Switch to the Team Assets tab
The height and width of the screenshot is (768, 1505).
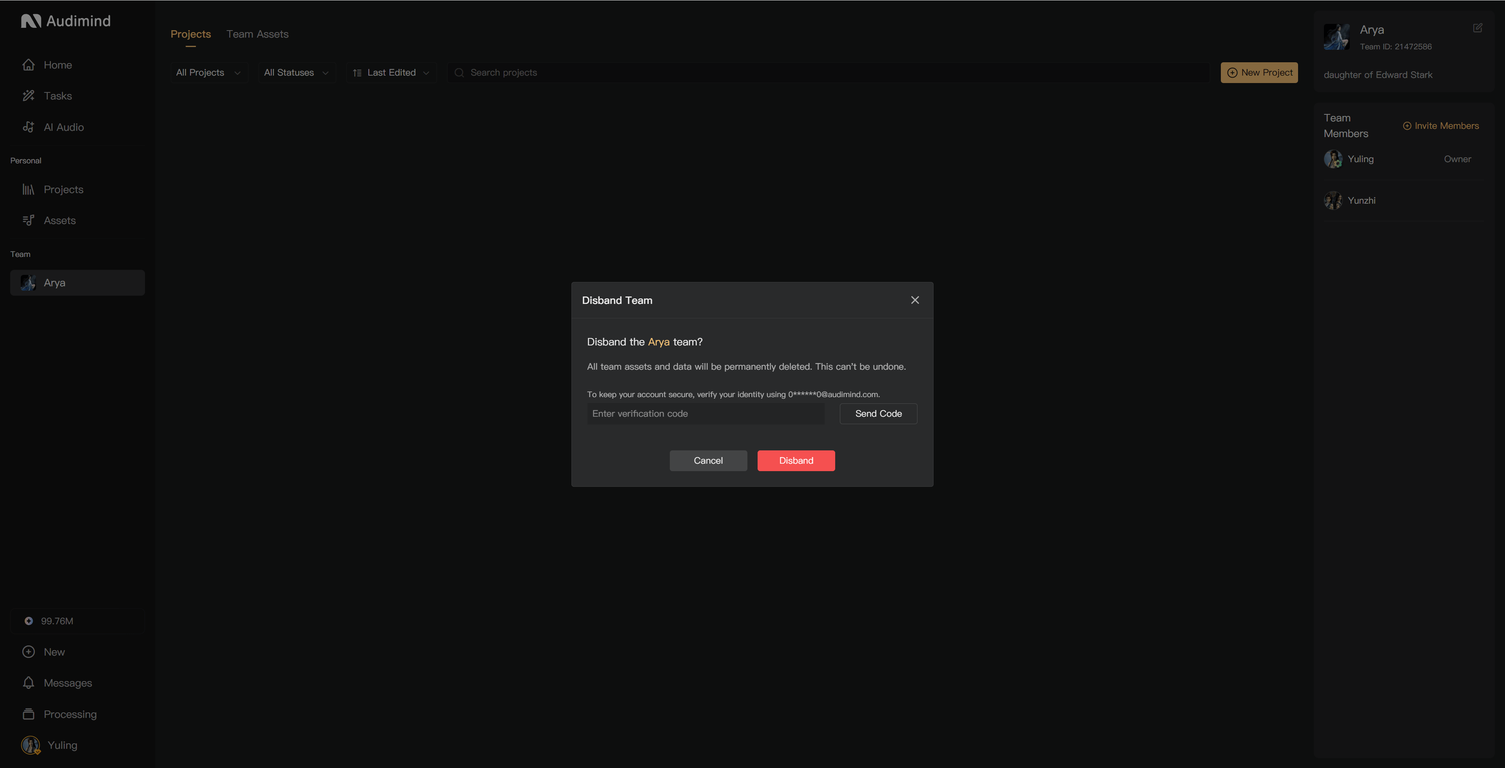point(257,34)
